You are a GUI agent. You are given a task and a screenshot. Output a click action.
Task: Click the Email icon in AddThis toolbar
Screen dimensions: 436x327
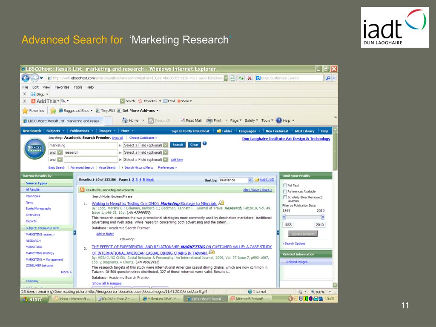coord(165,101)
